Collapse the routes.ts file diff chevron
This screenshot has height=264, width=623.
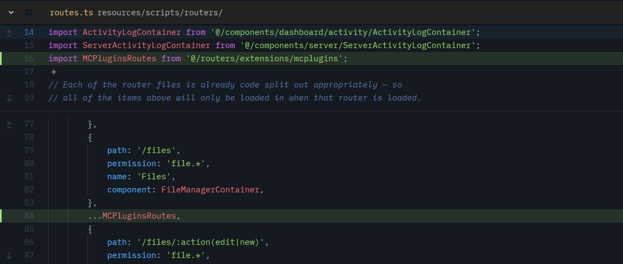[11, 12]
